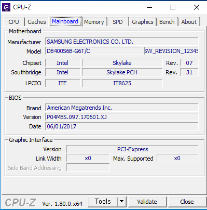Minimize the CPU-Z window
207x210 pixels.
[149, 7]
